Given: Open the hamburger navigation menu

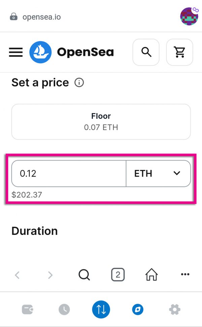Looking at the screenshot, I should (15, 52).
